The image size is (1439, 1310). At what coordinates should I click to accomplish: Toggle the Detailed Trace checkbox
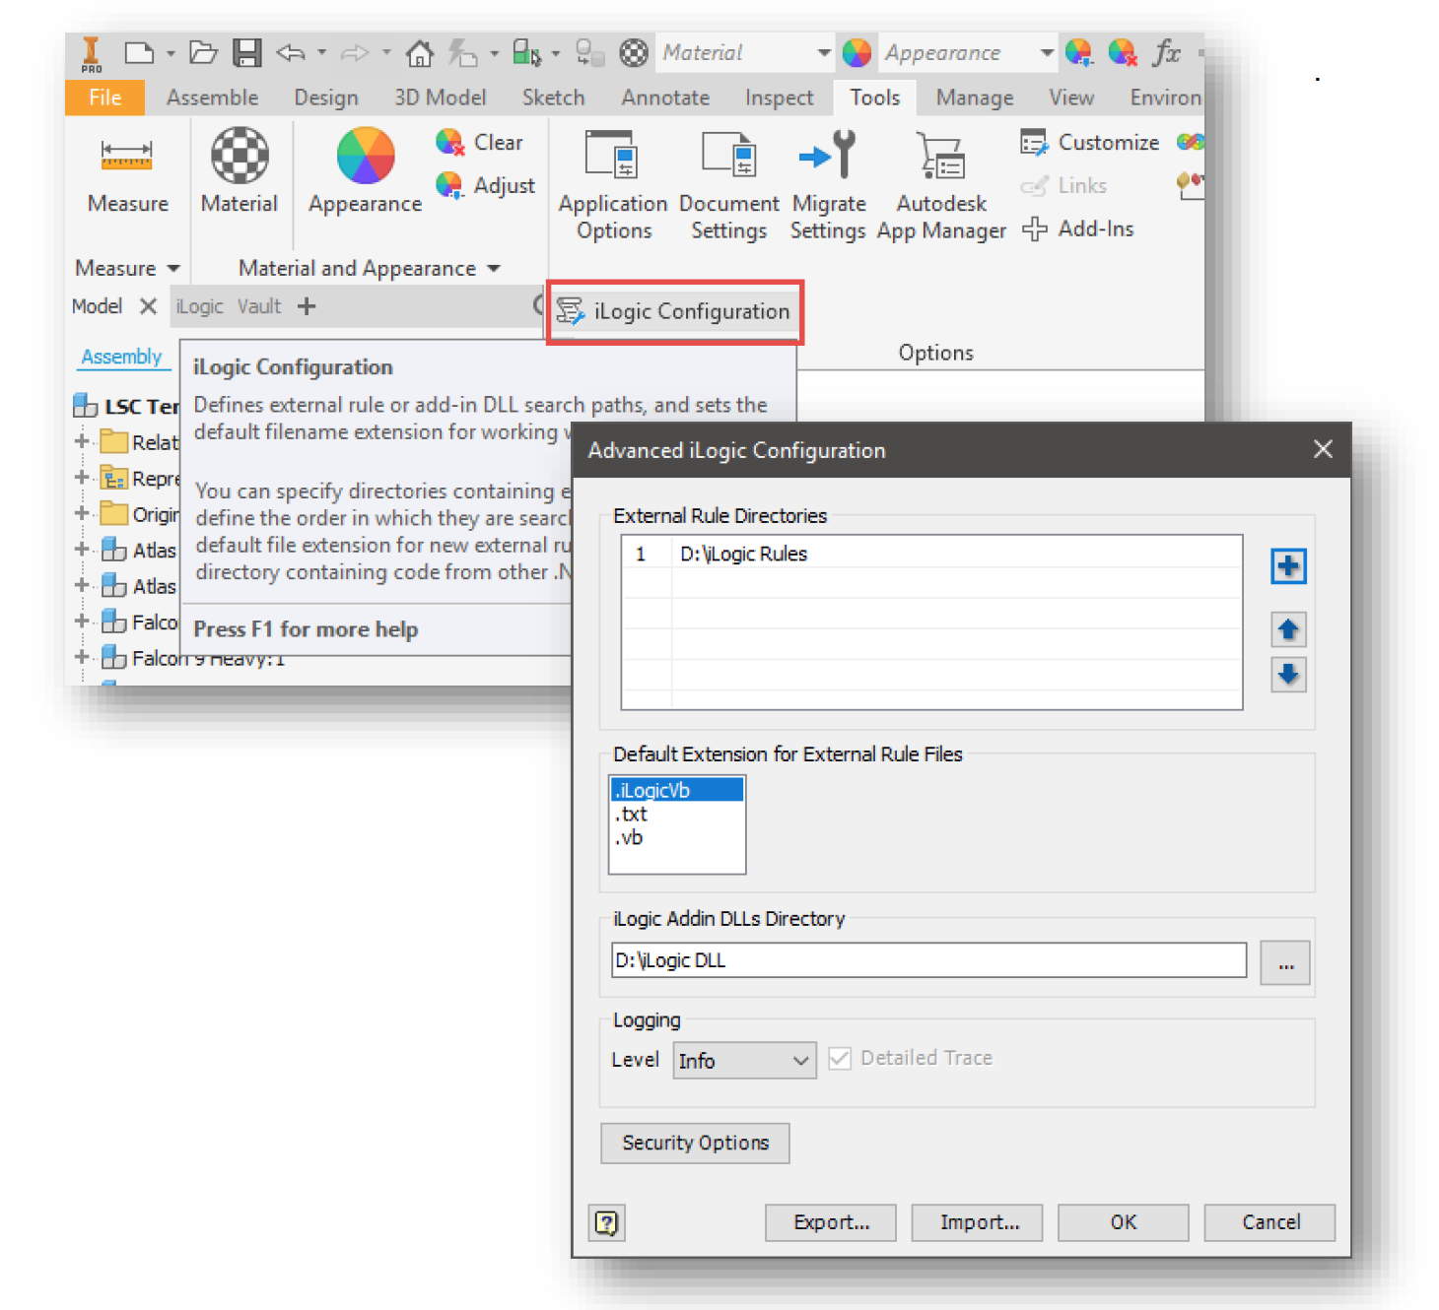click(840, 1059)
